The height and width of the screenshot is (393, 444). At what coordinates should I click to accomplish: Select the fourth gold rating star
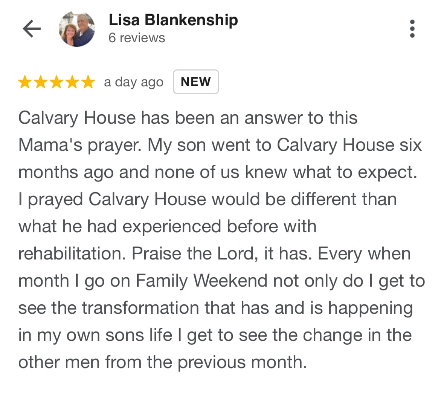click(x=72, y=82)
